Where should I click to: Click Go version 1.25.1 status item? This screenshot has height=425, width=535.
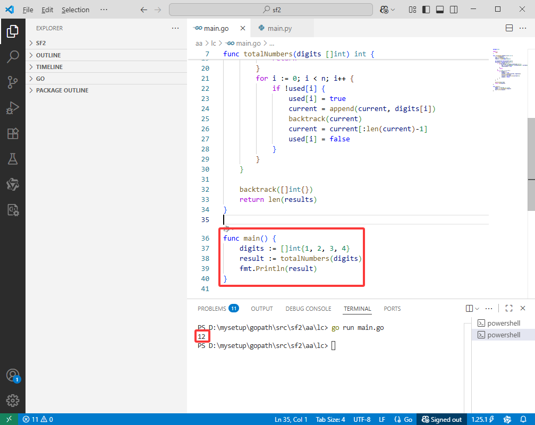[x=483, y=419]
